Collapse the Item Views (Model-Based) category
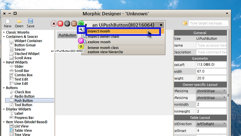The width and height of the screenshot is (241, 136). pyautogui.click(x=4, y=122)
